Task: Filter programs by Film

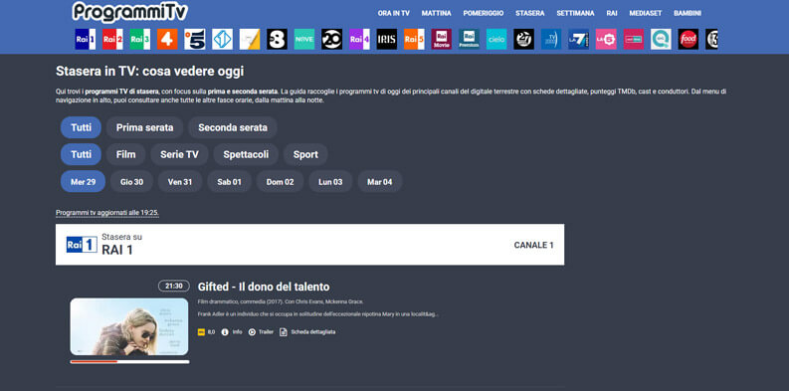Action: click(125, 154)
